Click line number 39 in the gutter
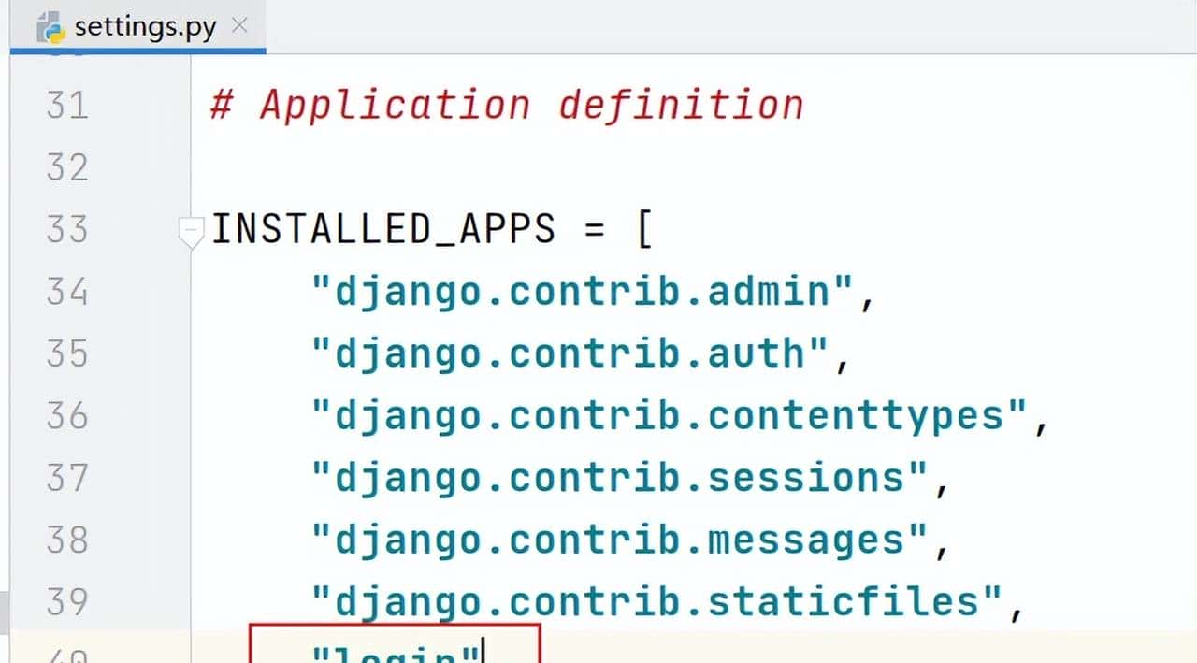 (x=67, y=601)
